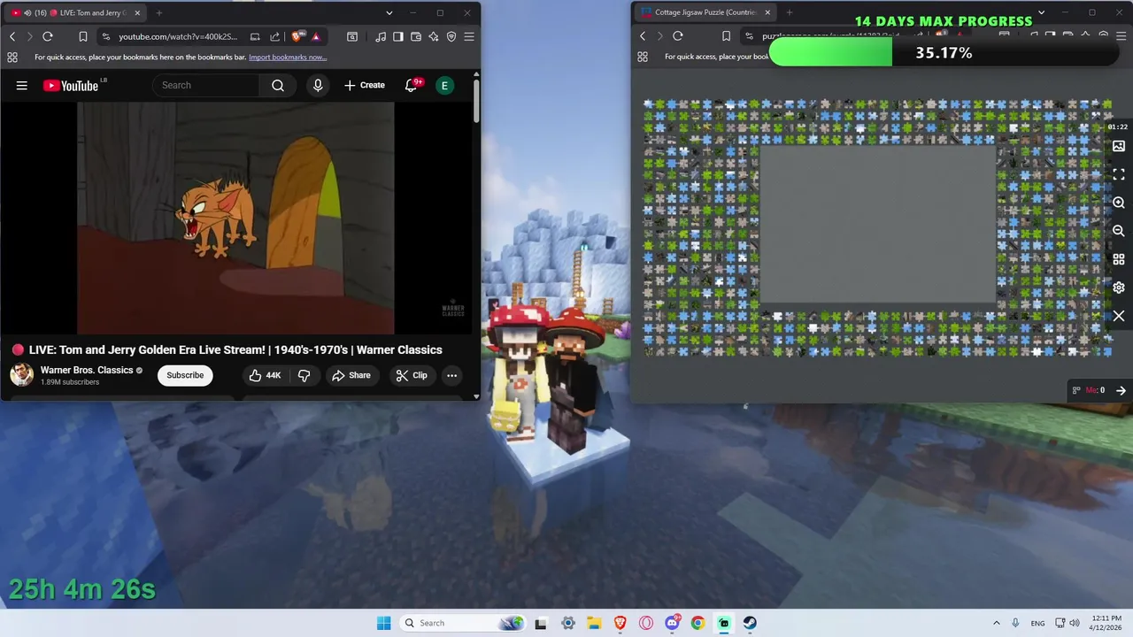Image resolution: width=1133 pixels, height=637 pixels.
Task: Show hidden system tray icons
Action: tap(997, 623)
